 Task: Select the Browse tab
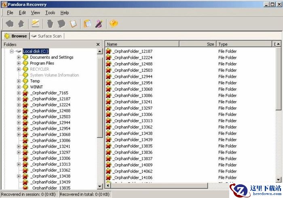pos(16,36)
